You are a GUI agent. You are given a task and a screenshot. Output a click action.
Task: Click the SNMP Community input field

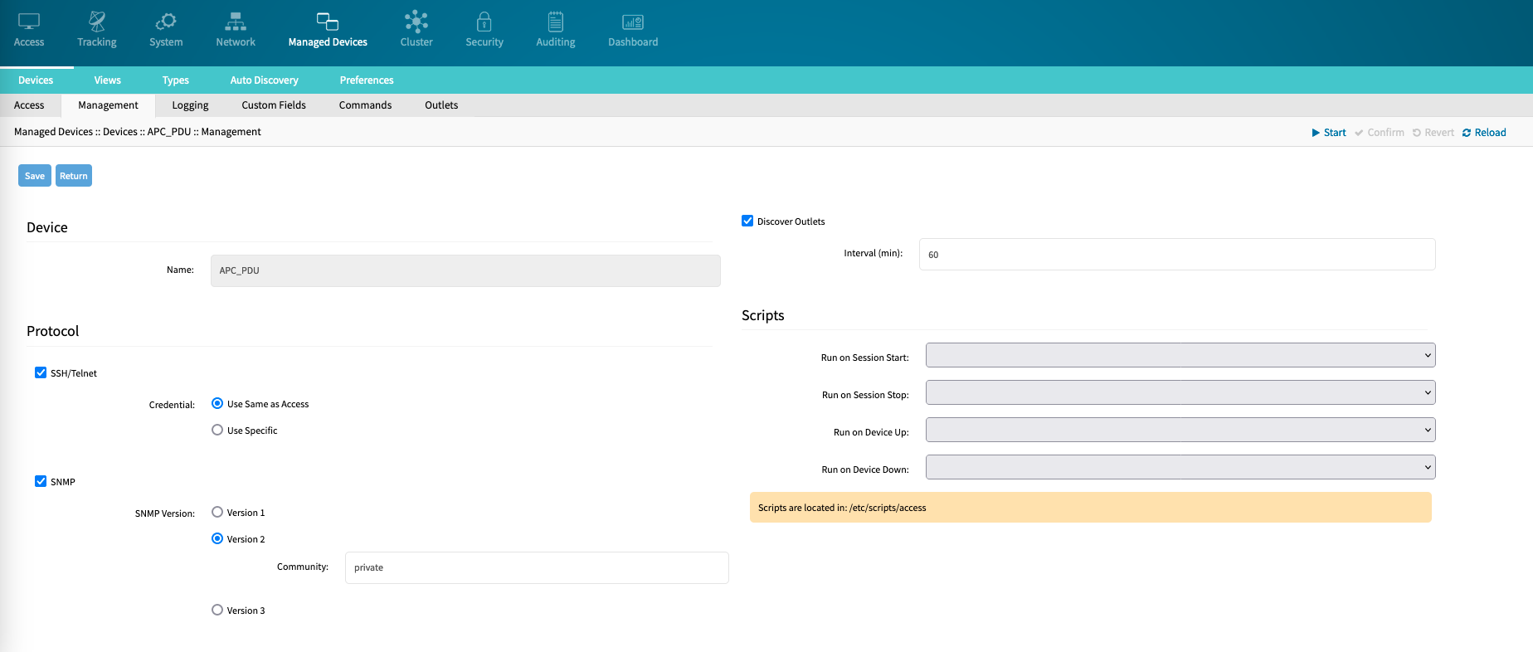(x=537, y=567)
